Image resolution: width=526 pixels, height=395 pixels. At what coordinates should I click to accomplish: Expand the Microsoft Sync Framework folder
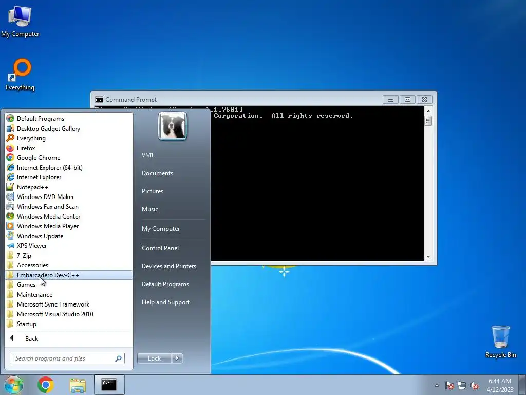[x=69, y=304]
